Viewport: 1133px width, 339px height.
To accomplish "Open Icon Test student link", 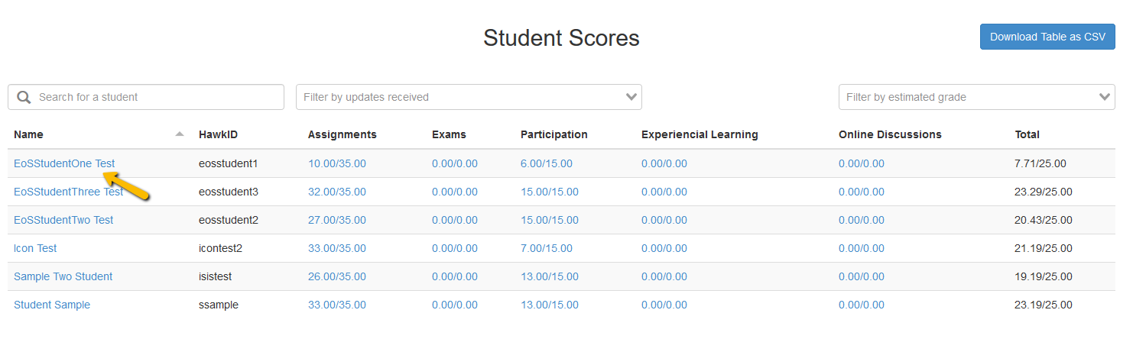I will [x=35, y=248].
